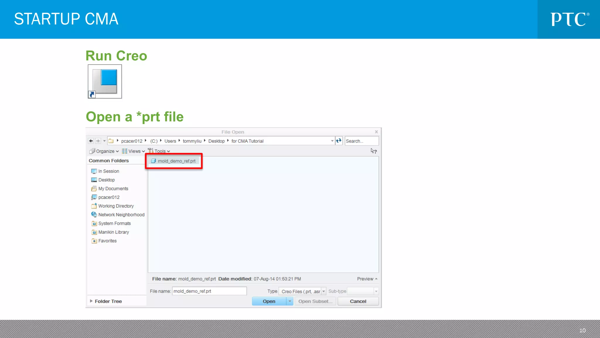Open the Tools menu
The width and height of the screenshot is (600, 338).
click(159, 151)
